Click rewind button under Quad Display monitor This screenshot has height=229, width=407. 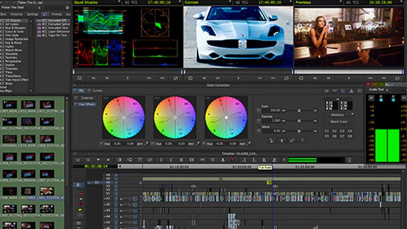tap(94, 78)
